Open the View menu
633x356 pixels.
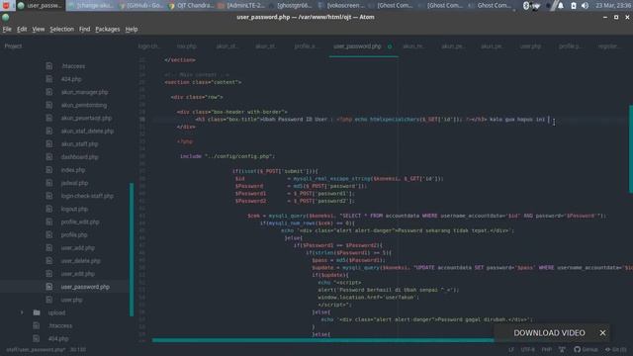point(39,29)
